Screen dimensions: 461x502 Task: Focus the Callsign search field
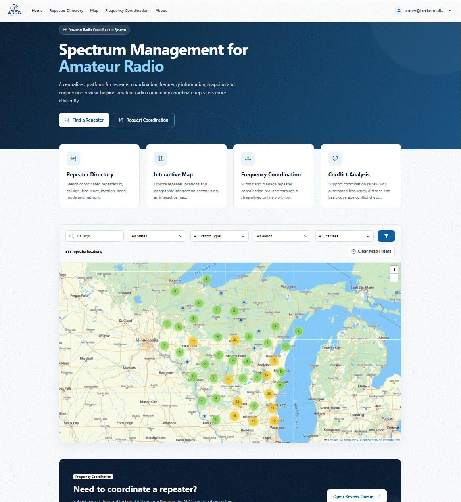(94, 236)
